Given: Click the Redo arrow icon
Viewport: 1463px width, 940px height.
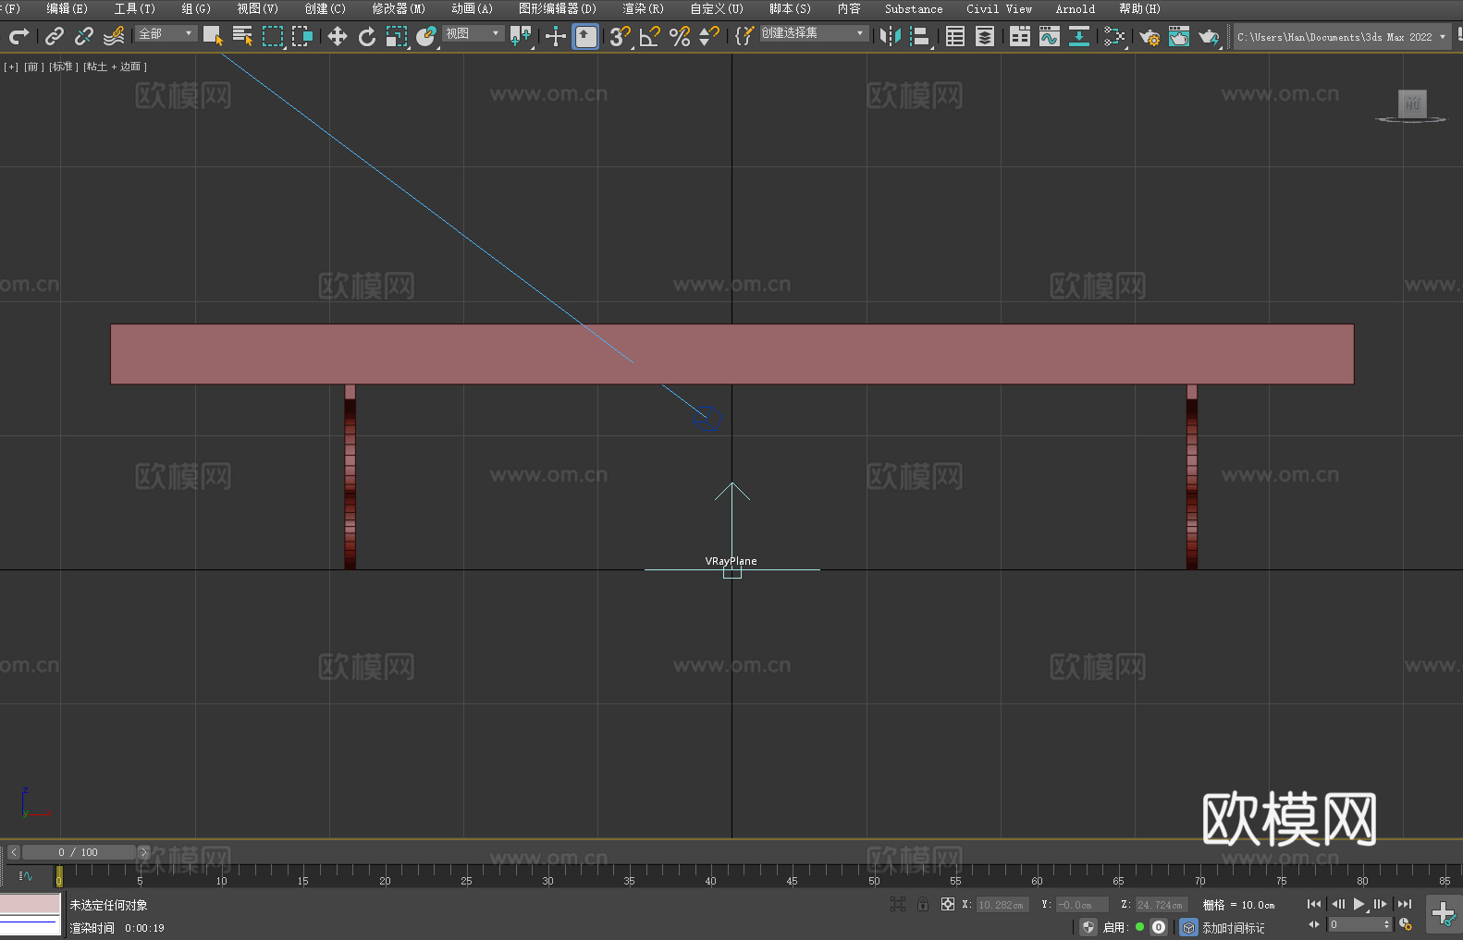Looking at the screenshot, I should (18, 36).
